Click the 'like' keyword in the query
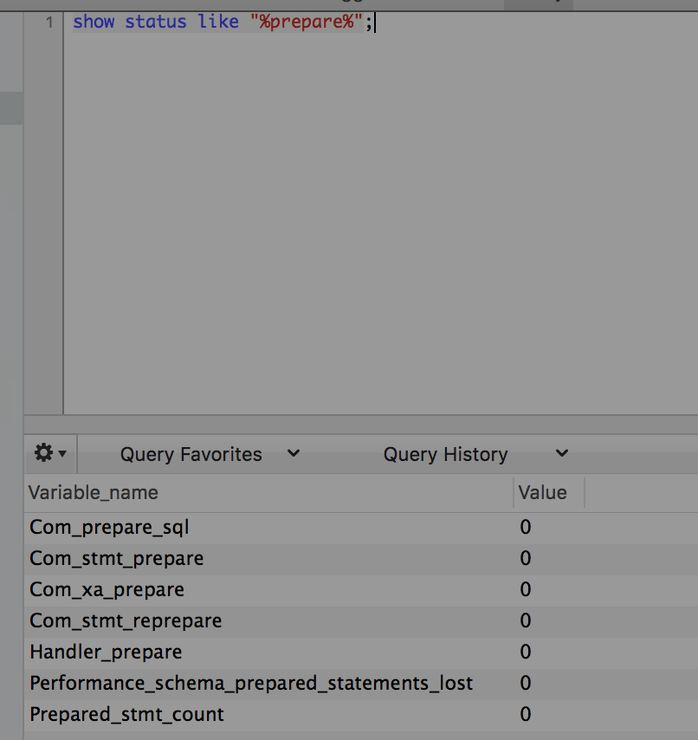Image resolution: width=698 pixels, height=740 pixels. pos(218,22)
